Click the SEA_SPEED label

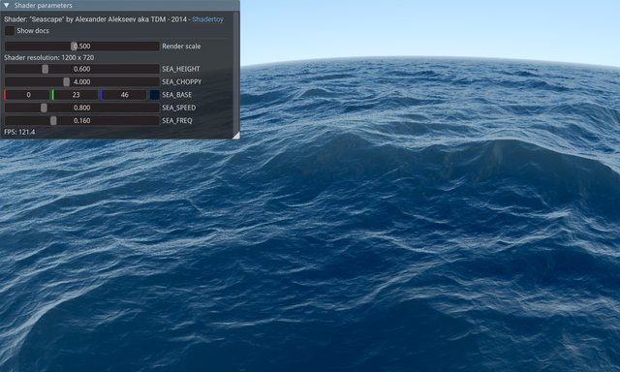178,108
